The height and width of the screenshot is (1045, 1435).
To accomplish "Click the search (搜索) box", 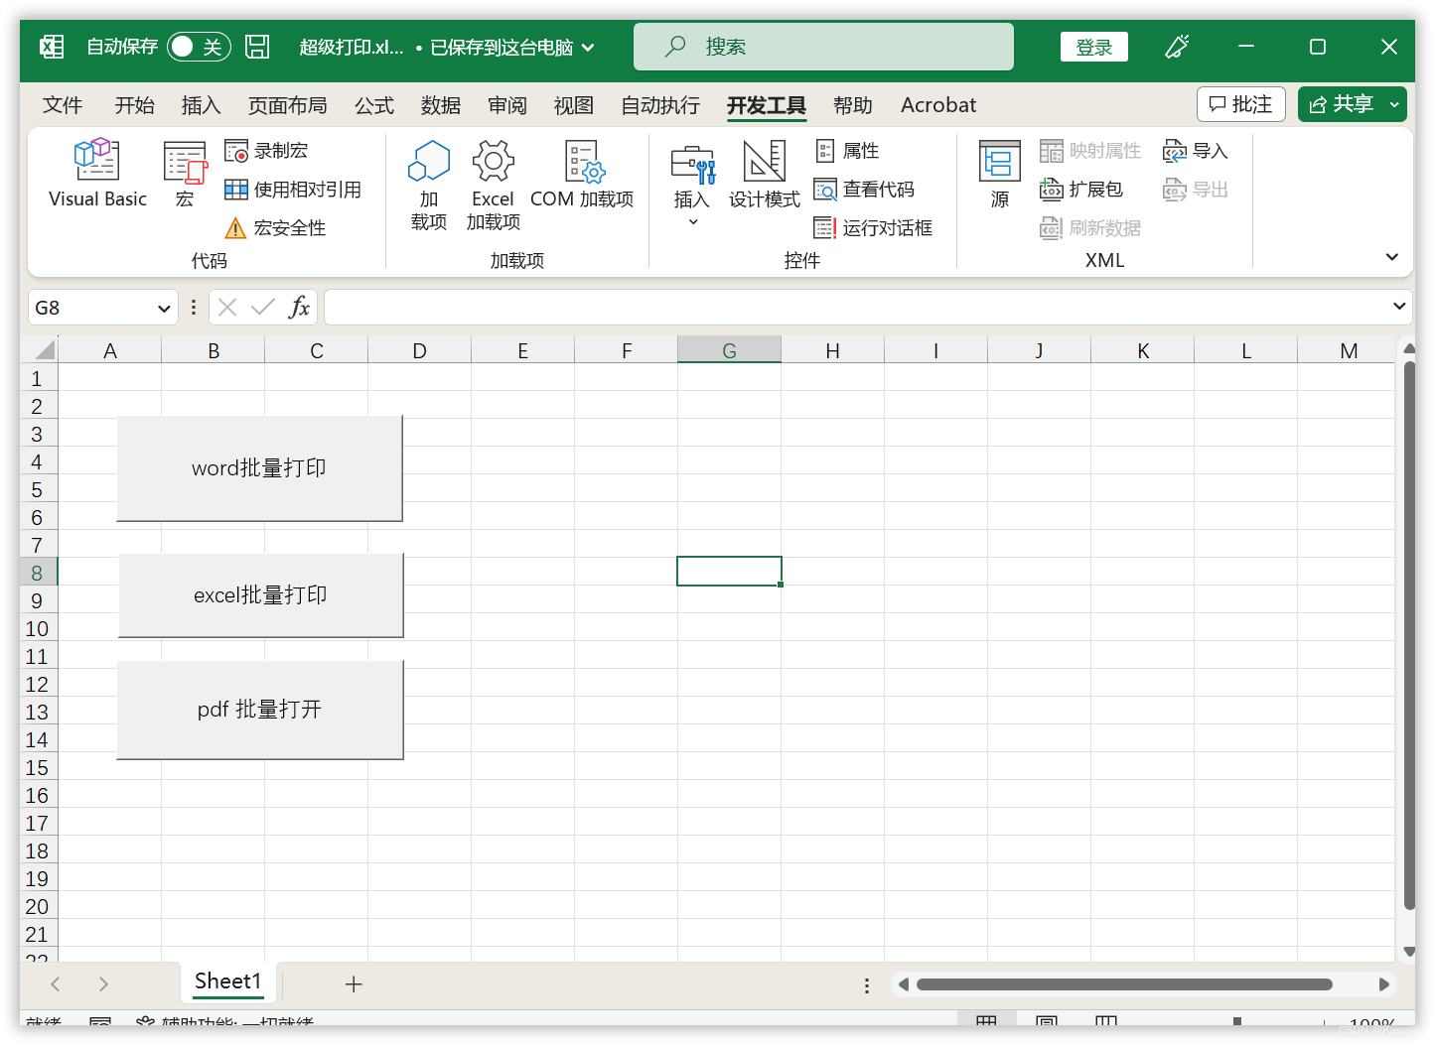I will pos(823,47).
